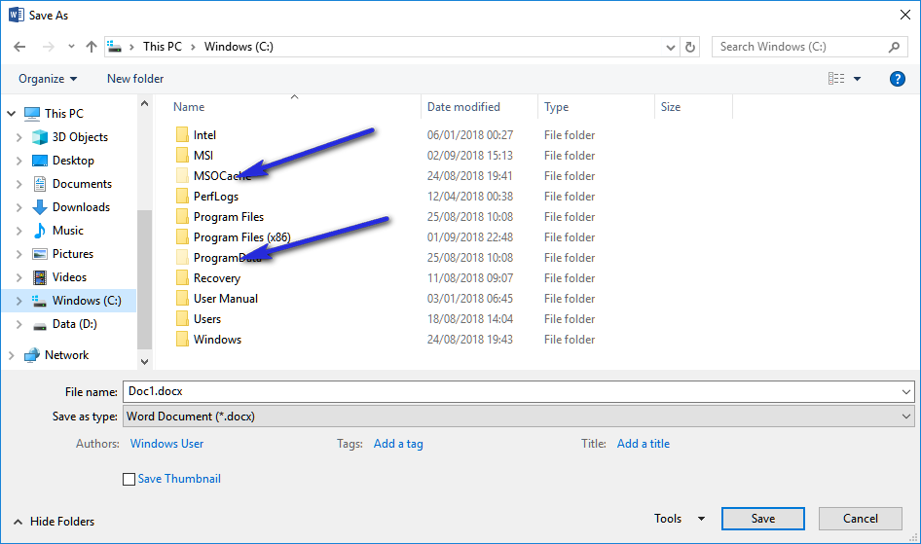The width and height of the screenshot is (921, 544).
Task: Click into the File name field
Action: tap(519, 391)
